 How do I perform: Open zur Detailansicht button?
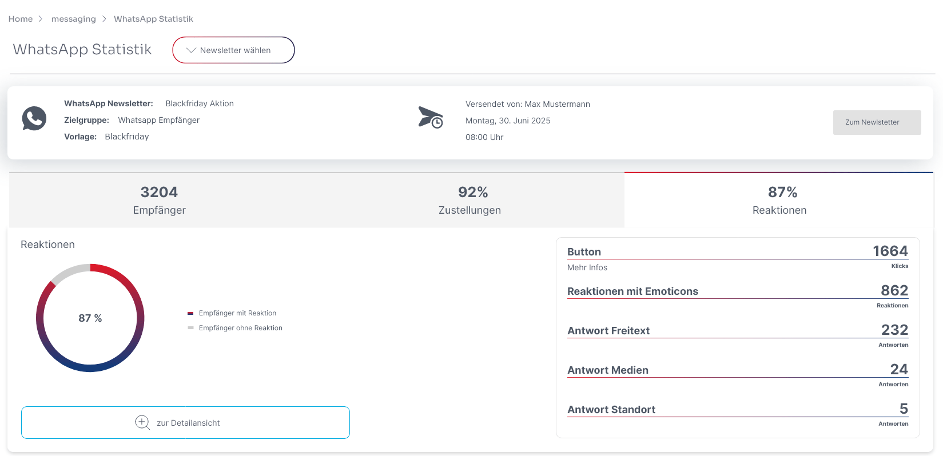tap(185, 423)
